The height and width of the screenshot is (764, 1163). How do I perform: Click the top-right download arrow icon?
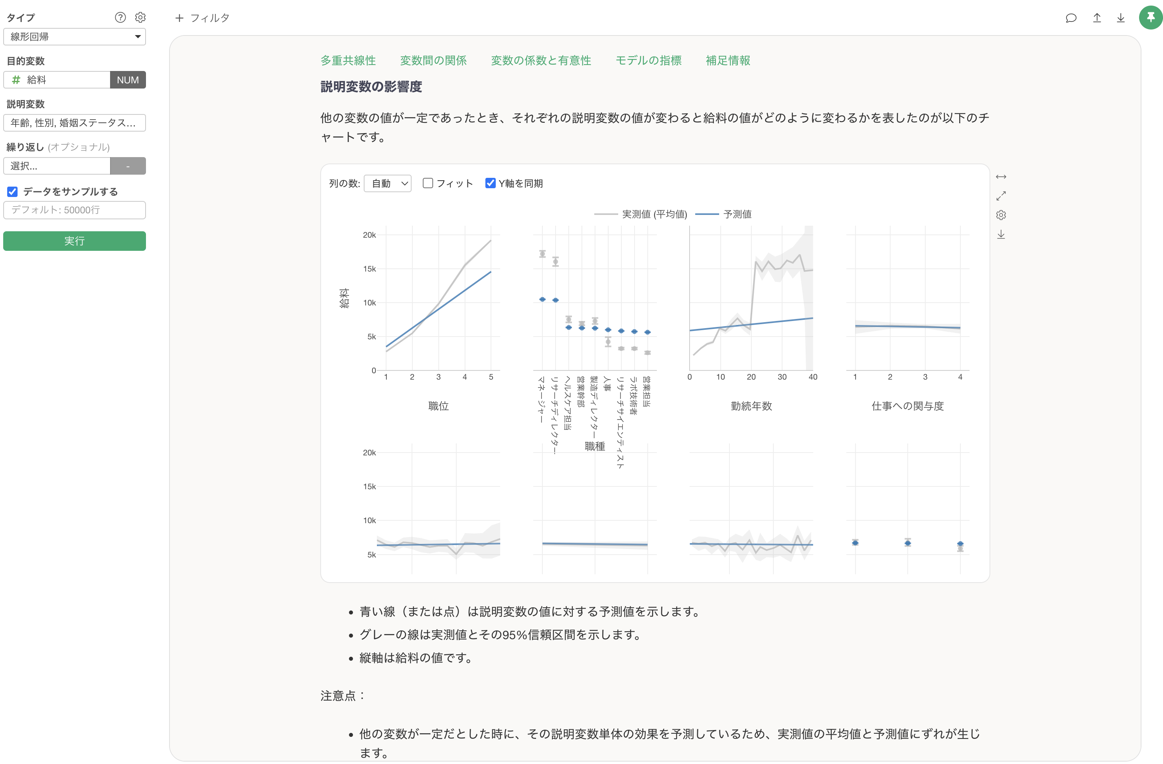[x=1121, y=18]
